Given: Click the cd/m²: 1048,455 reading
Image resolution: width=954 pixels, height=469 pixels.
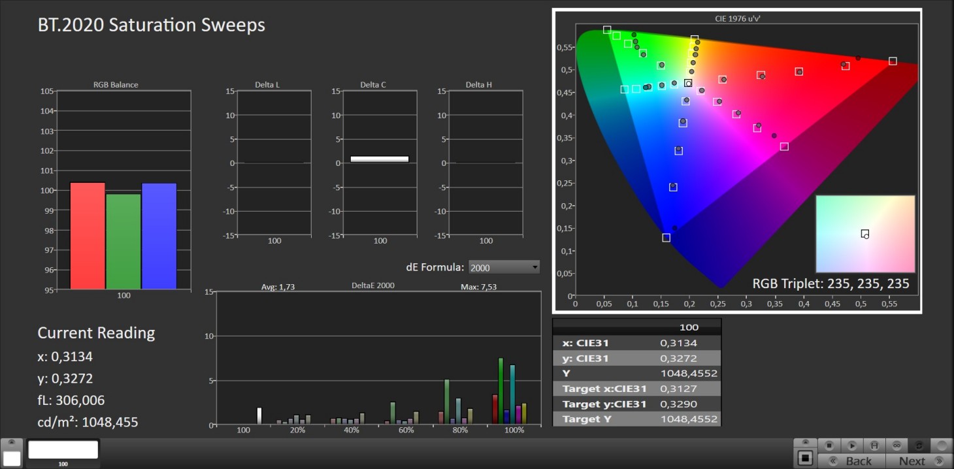Looking at the screenshot, I should [88, 422].
